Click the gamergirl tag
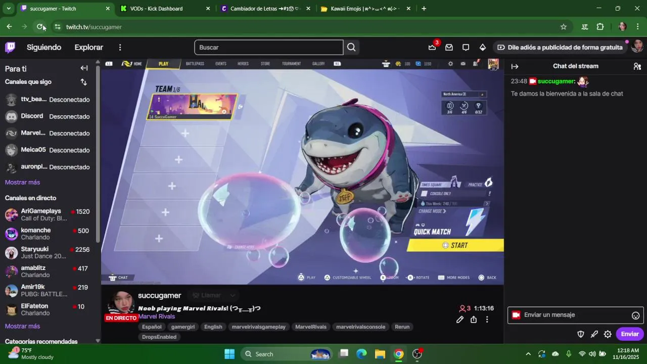The width and height of the screenshot is (647, 364). click(183, 327)
